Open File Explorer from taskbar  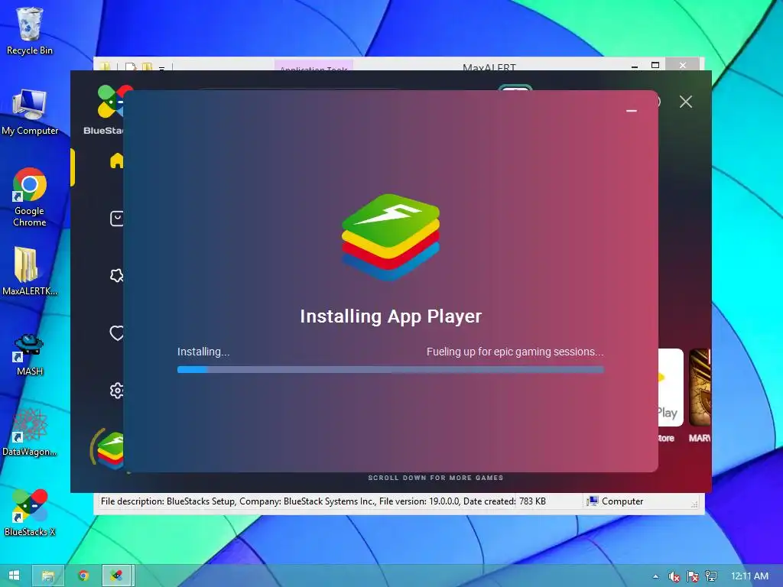[x=48, y=576]
